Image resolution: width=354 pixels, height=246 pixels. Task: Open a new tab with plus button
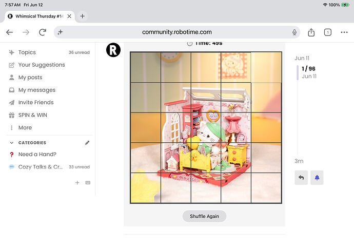[83, 16]
